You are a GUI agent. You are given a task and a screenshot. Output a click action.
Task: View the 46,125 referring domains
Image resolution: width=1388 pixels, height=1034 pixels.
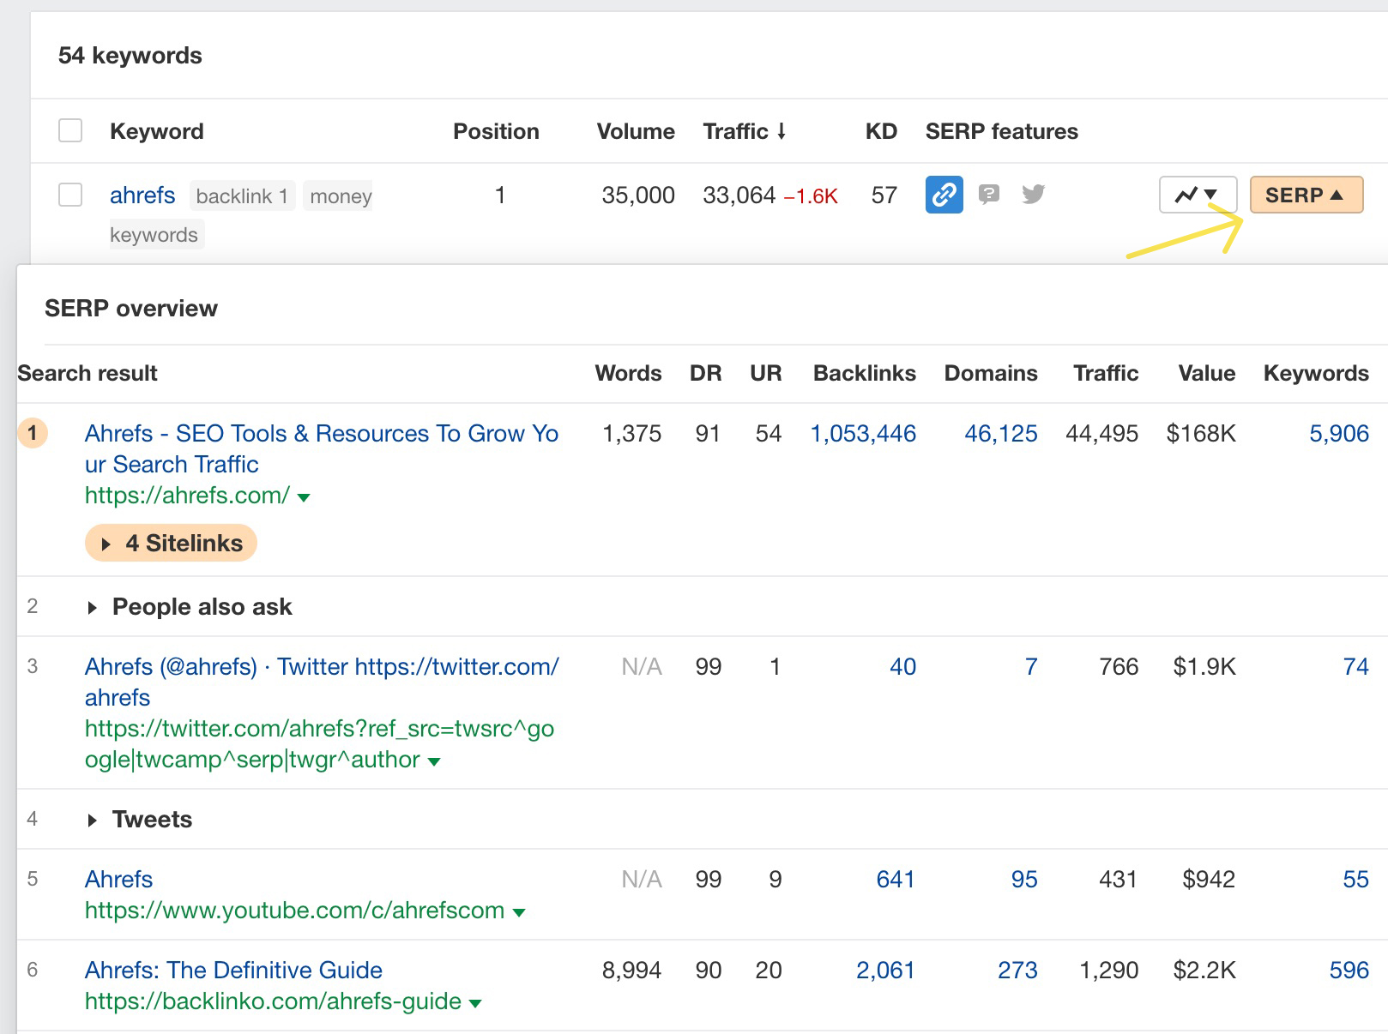[1000, 434]
